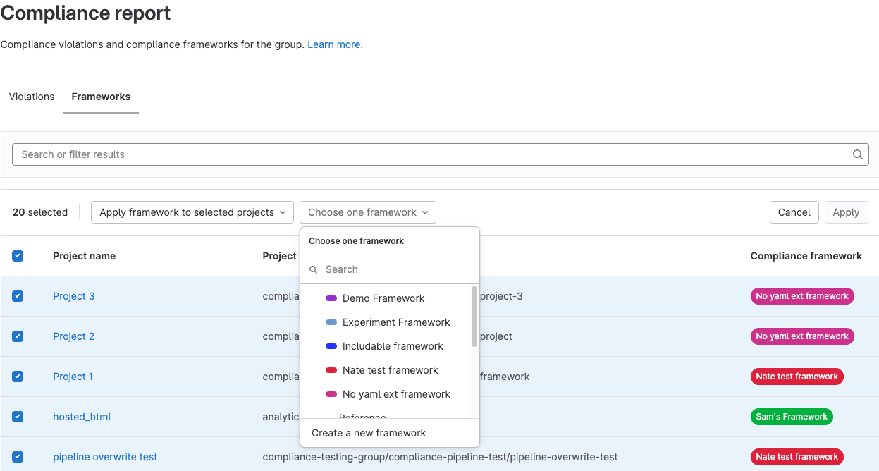
Task: Uncheck the hosted_html row checkbox
Action: (18, 417)
